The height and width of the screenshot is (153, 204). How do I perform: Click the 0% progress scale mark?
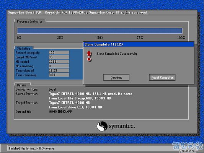point(19,38)
